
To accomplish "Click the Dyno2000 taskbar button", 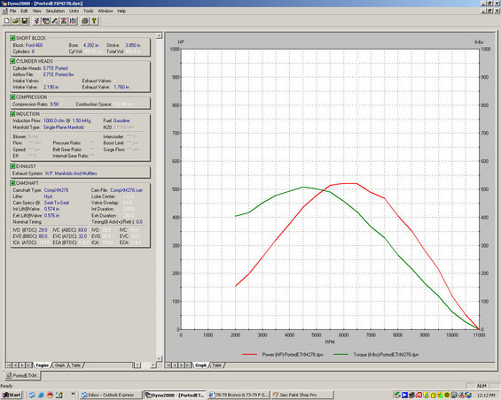I will coord(175,395).
